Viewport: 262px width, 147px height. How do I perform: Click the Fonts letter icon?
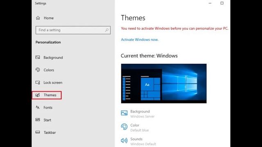pos(38,107)
